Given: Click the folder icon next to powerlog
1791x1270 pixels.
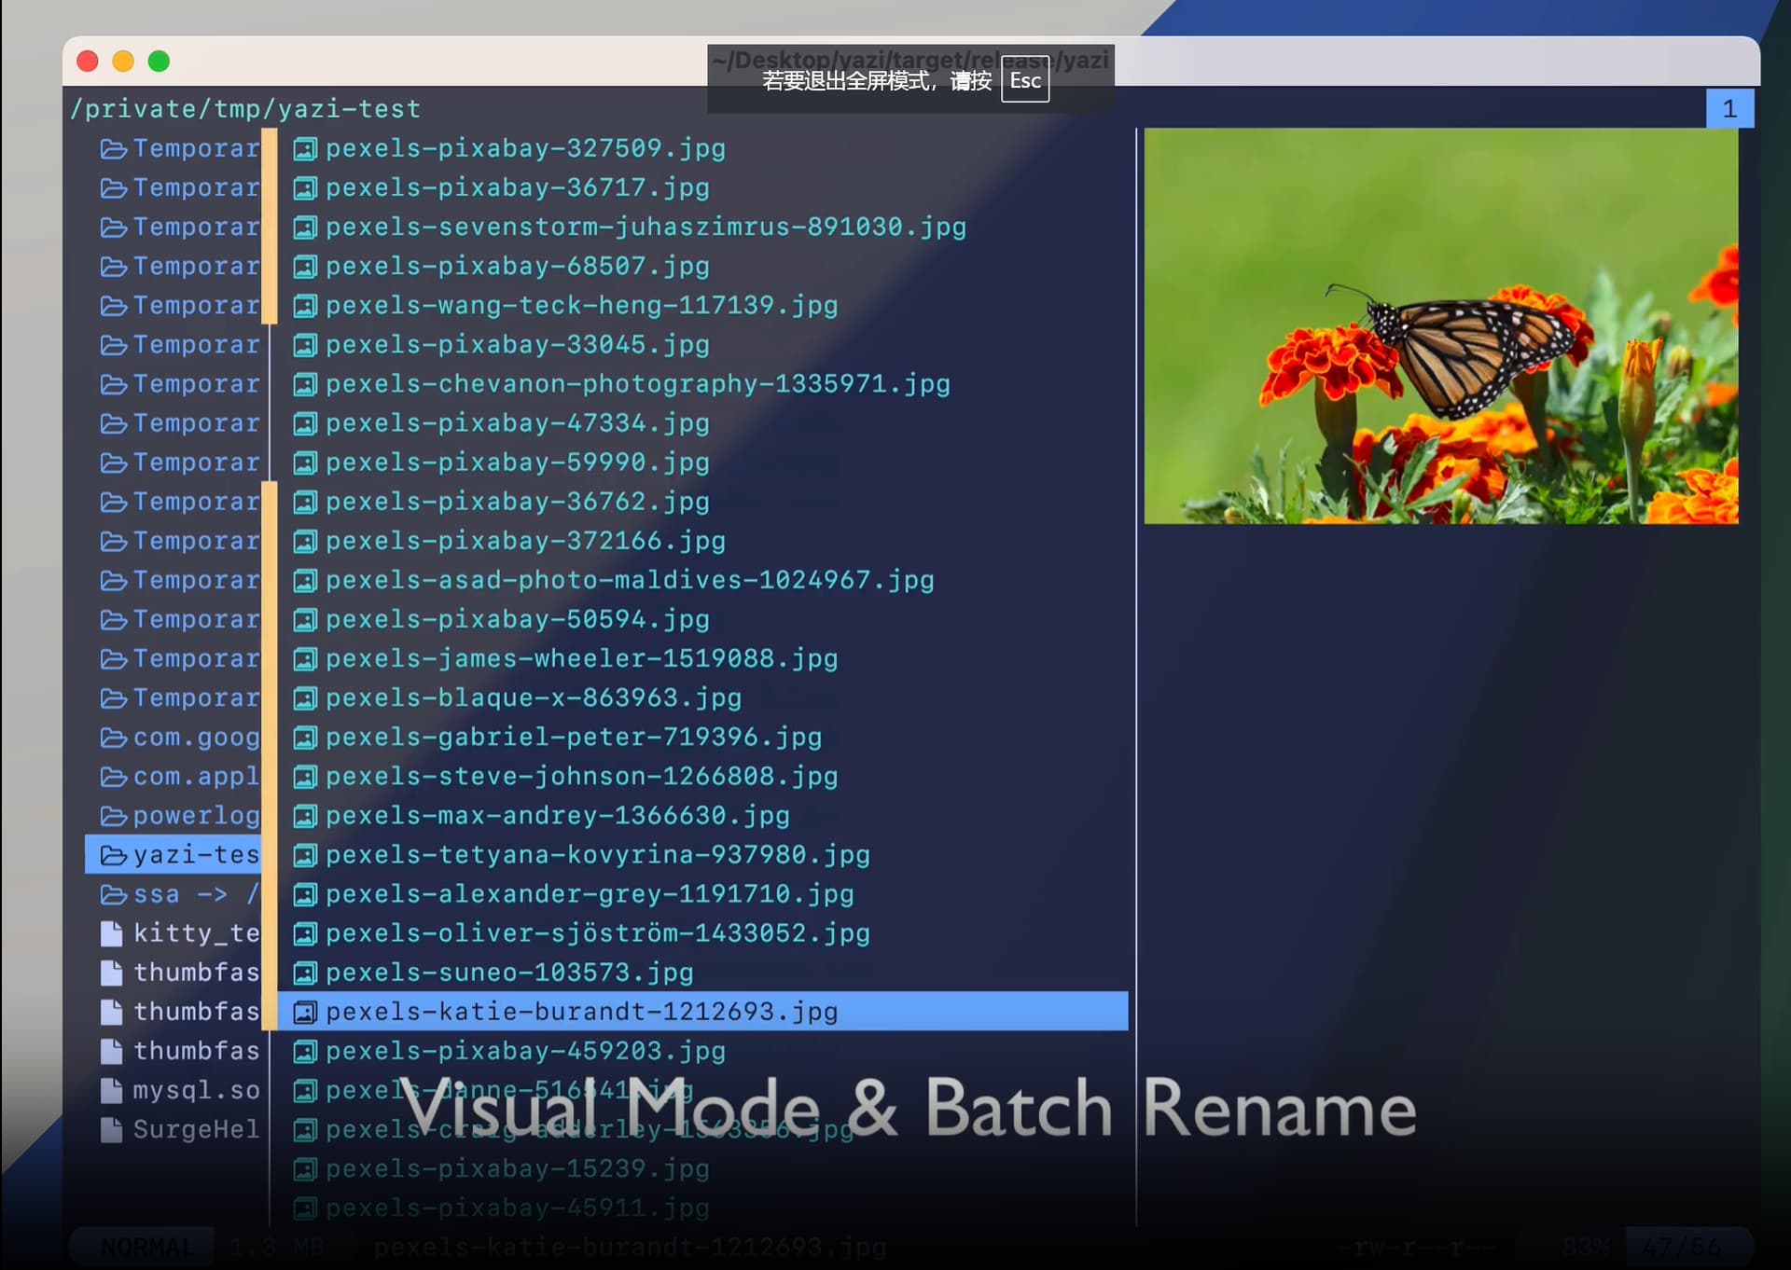Looking at the screenshot, I should (113, 816).
